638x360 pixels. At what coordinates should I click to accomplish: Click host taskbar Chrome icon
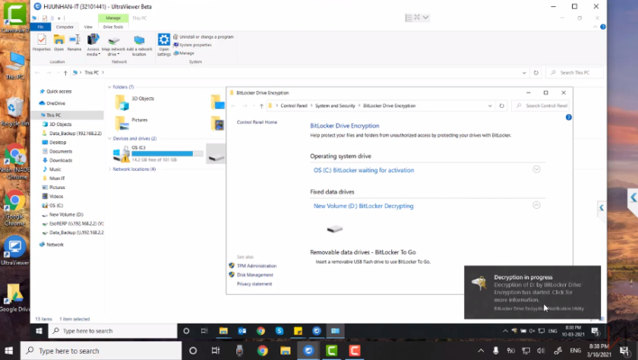[x=262, y=350]
